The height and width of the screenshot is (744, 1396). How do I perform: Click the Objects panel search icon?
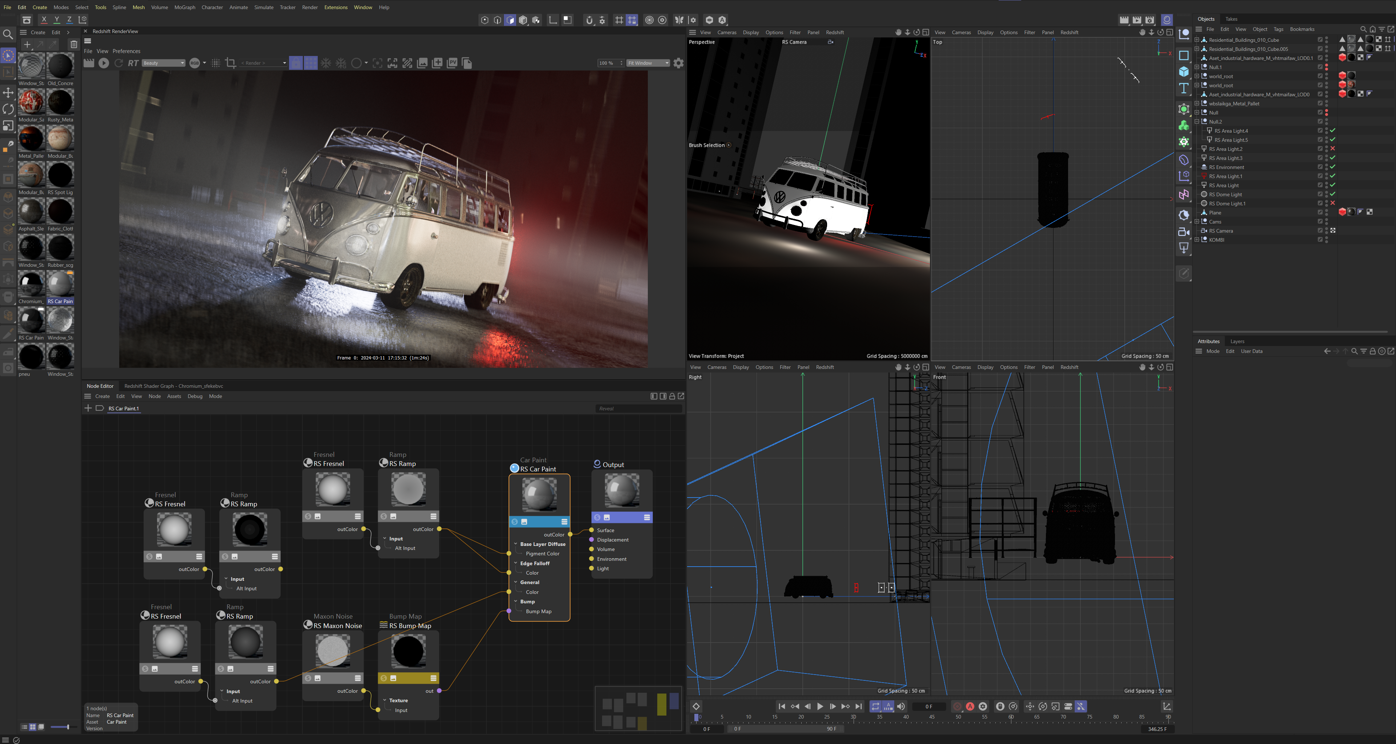coord(1364,29)
